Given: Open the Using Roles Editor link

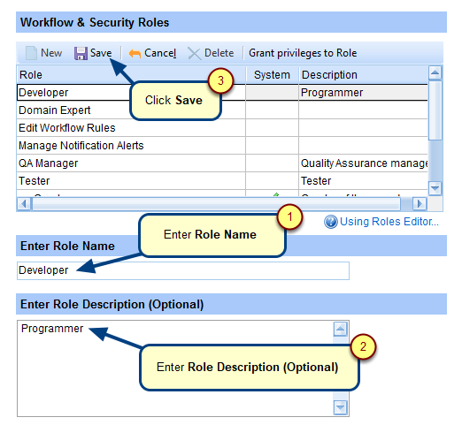Looking at the screenshot, I should pos(389,222).
